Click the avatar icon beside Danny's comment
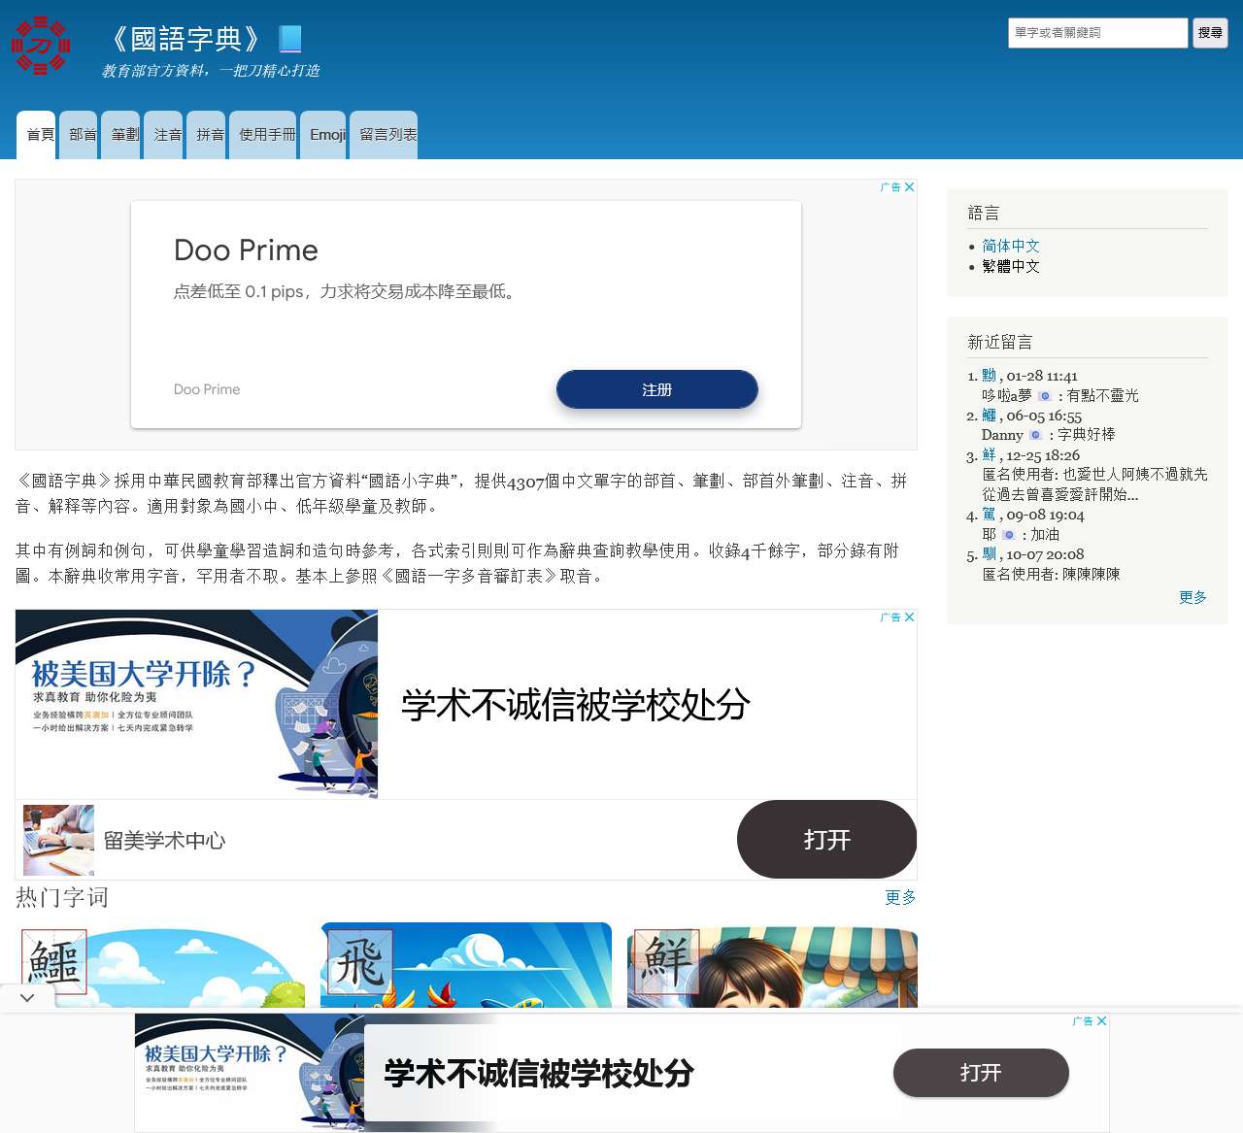This screenshot has height=1133, width=1243. click(1037, 435)
